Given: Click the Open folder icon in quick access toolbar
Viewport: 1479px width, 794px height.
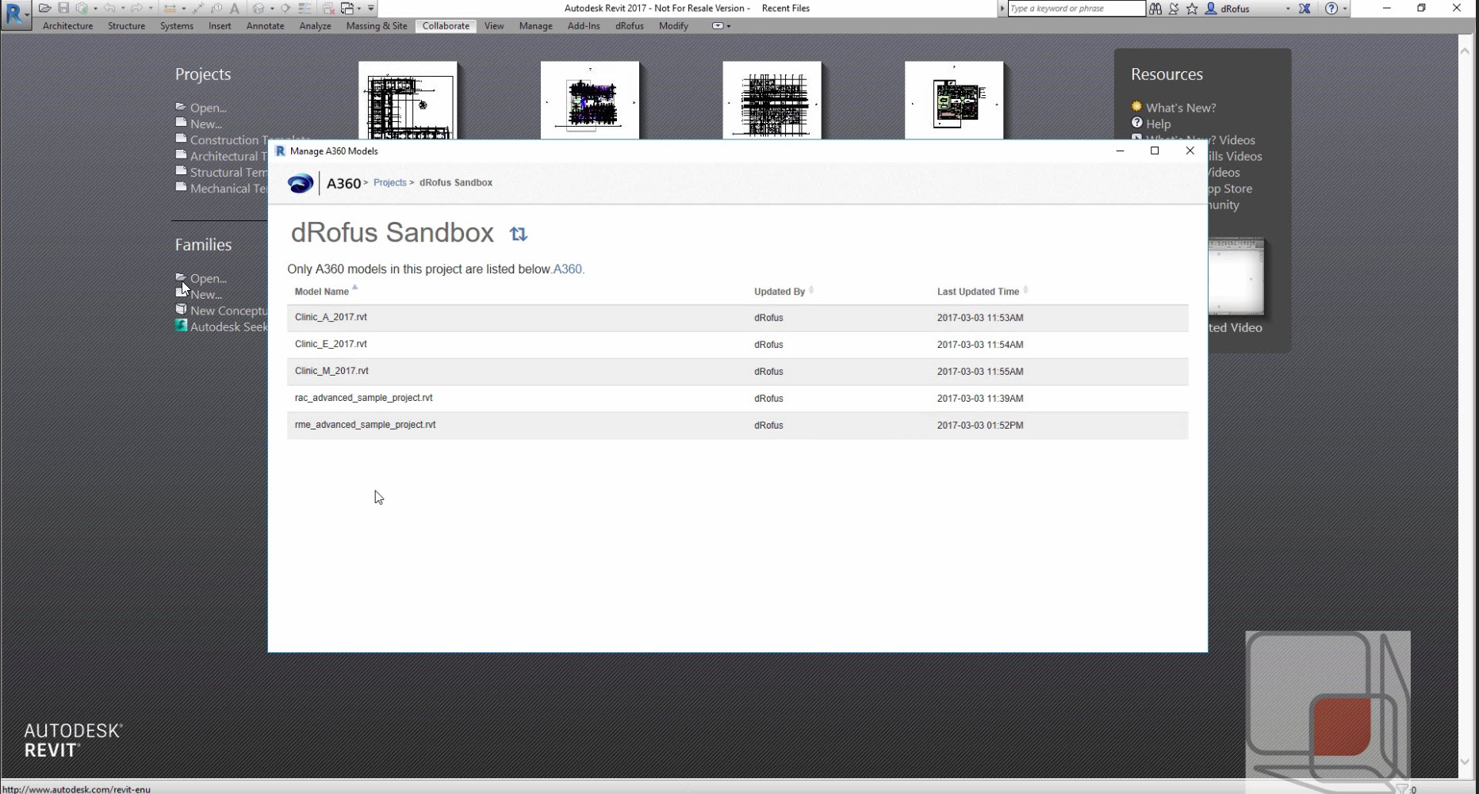Looking at the screenshot, I should (x=44, y=8).
